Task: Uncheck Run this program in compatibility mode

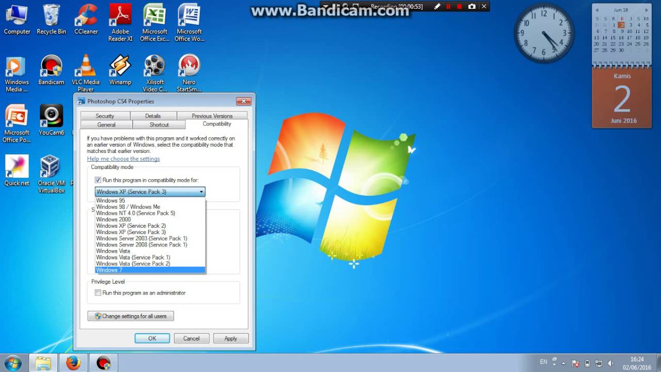Action: click(98, 180)
